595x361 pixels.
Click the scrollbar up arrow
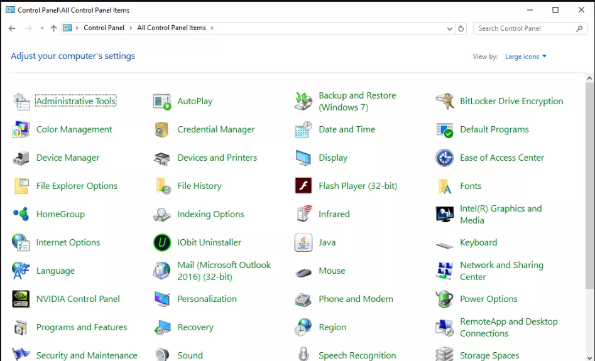pyautogui.click(x=589, y=78)
